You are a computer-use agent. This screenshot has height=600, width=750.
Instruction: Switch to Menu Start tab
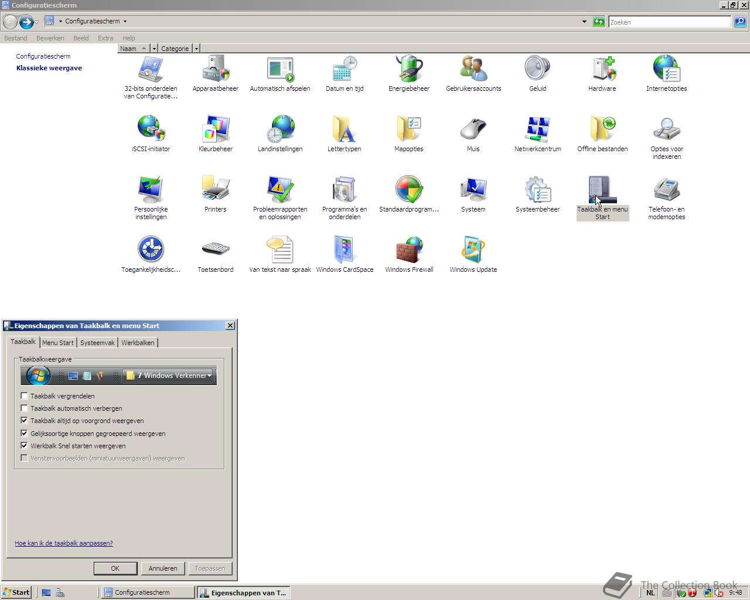click(x=58, y=343)
